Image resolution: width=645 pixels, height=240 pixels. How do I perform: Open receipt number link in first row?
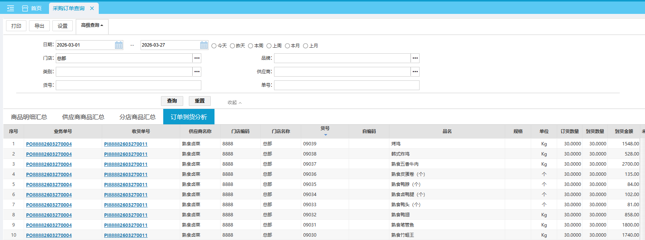tap(126, 144)
